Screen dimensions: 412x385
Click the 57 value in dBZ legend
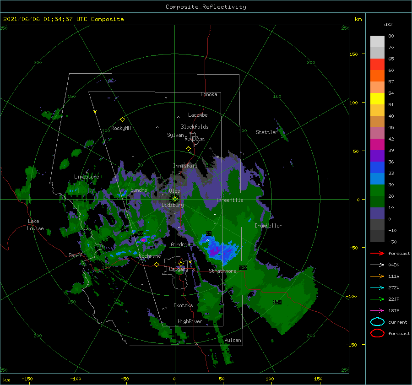(391, 82)
